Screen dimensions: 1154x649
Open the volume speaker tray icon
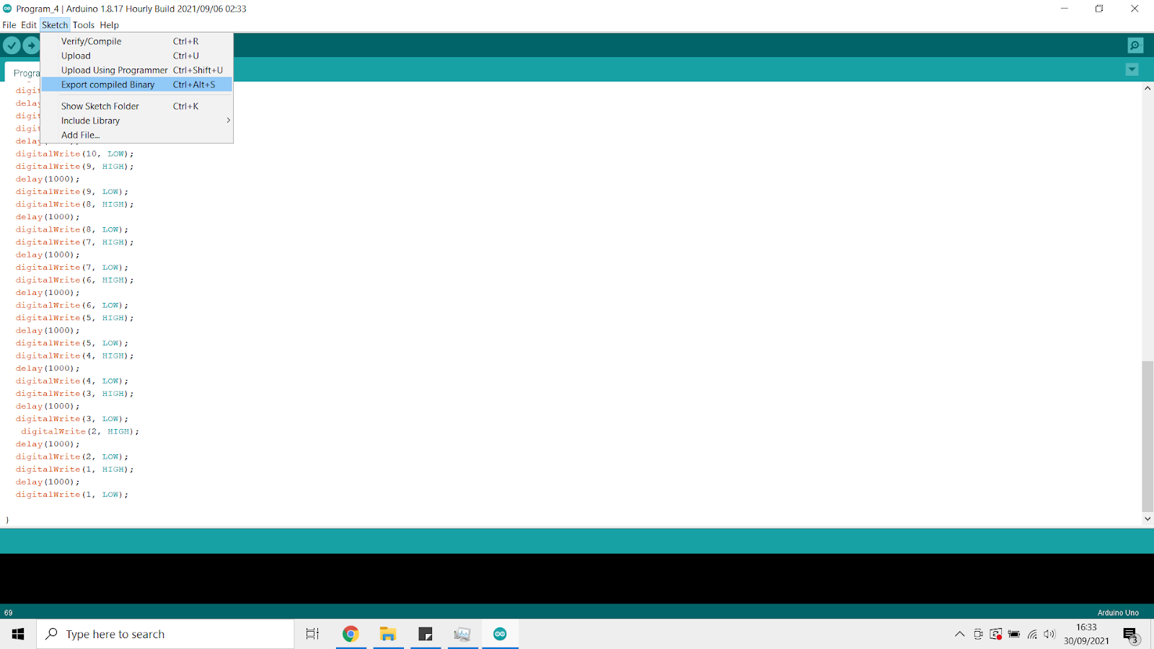(x=1049, y=635)
